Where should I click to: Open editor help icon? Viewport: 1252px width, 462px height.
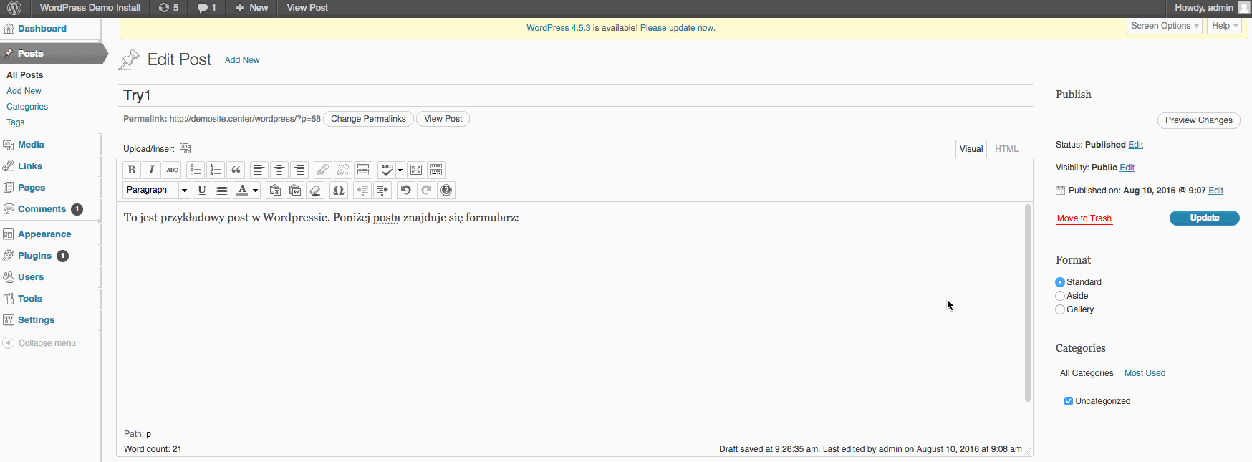click(x=446, y=190)
